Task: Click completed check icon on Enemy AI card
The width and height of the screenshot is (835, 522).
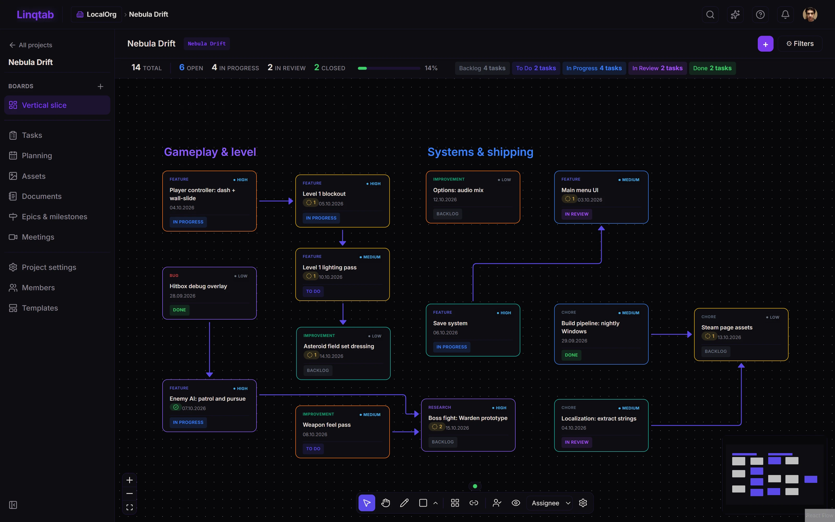Action: (x=176, y=407)
